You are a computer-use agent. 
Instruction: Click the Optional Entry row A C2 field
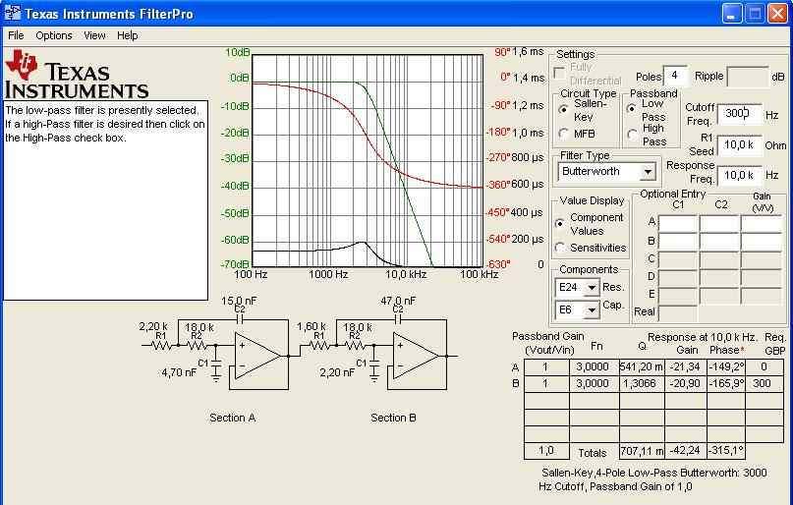click(719, 223)
